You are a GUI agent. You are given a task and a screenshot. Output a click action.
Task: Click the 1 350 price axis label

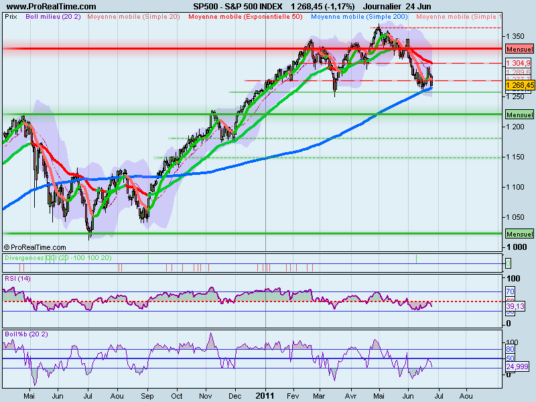pos(515,36)
